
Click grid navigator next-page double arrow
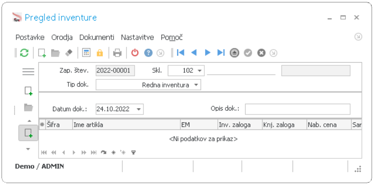pos(84,152)
